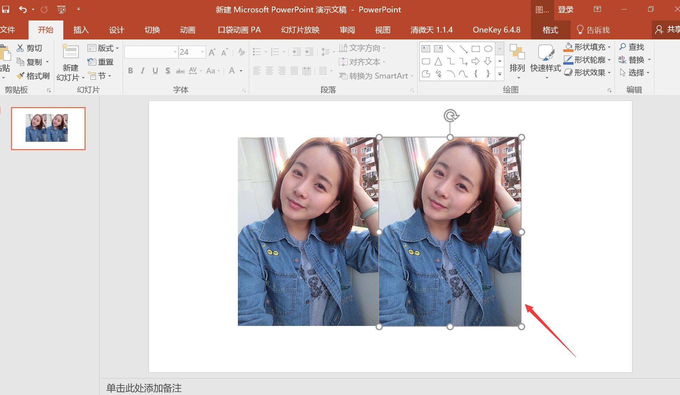Select the rectangle shape in gallery

(x=475, y=49)
